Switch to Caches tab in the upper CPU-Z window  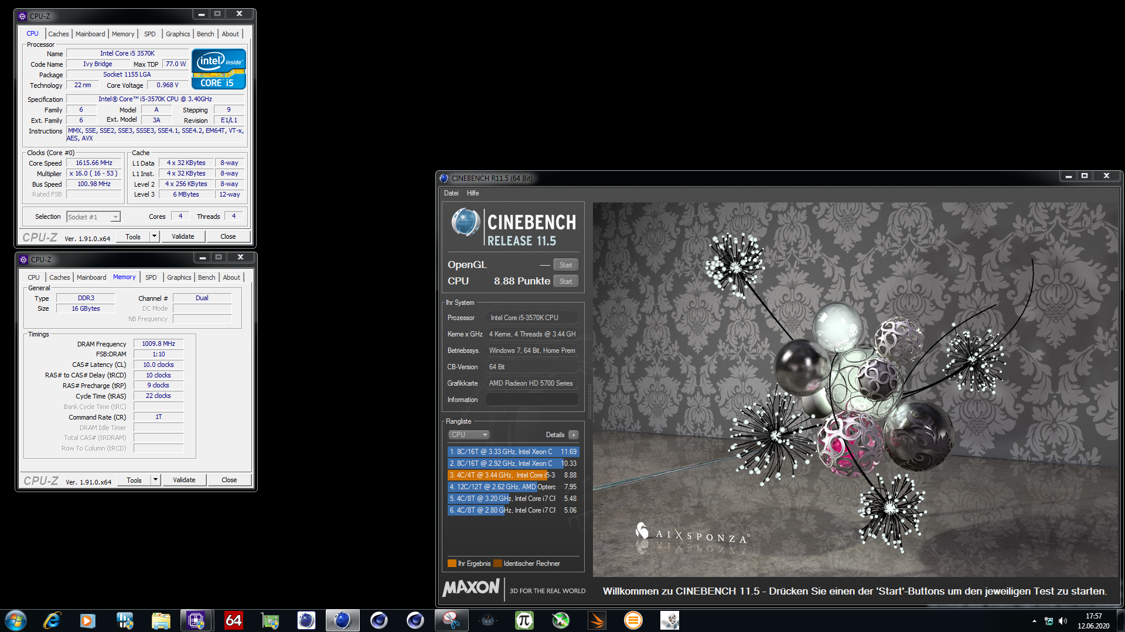[59, 34]
